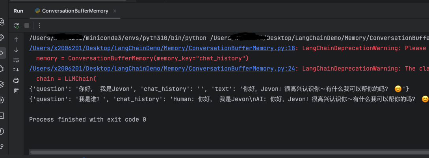Rerun ConversationBufferMemory with the rerun icon
Image resolution: width=429 pixels, height=158 pixels.
tap(17, 25)
